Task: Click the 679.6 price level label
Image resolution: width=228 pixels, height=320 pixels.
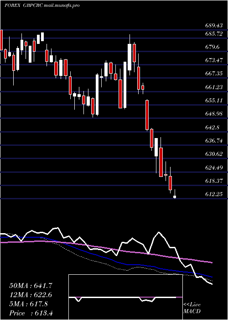Action: point(212,47)
